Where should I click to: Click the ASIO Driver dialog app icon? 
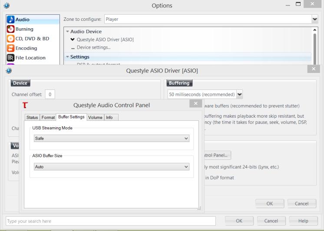click(x=9, y=71)
